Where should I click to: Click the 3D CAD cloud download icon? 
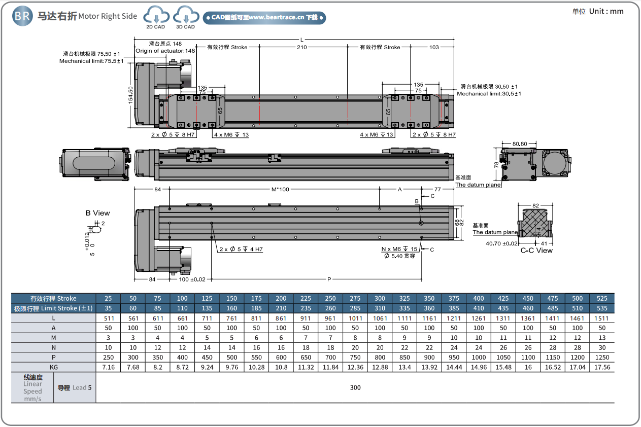[185, 17]
